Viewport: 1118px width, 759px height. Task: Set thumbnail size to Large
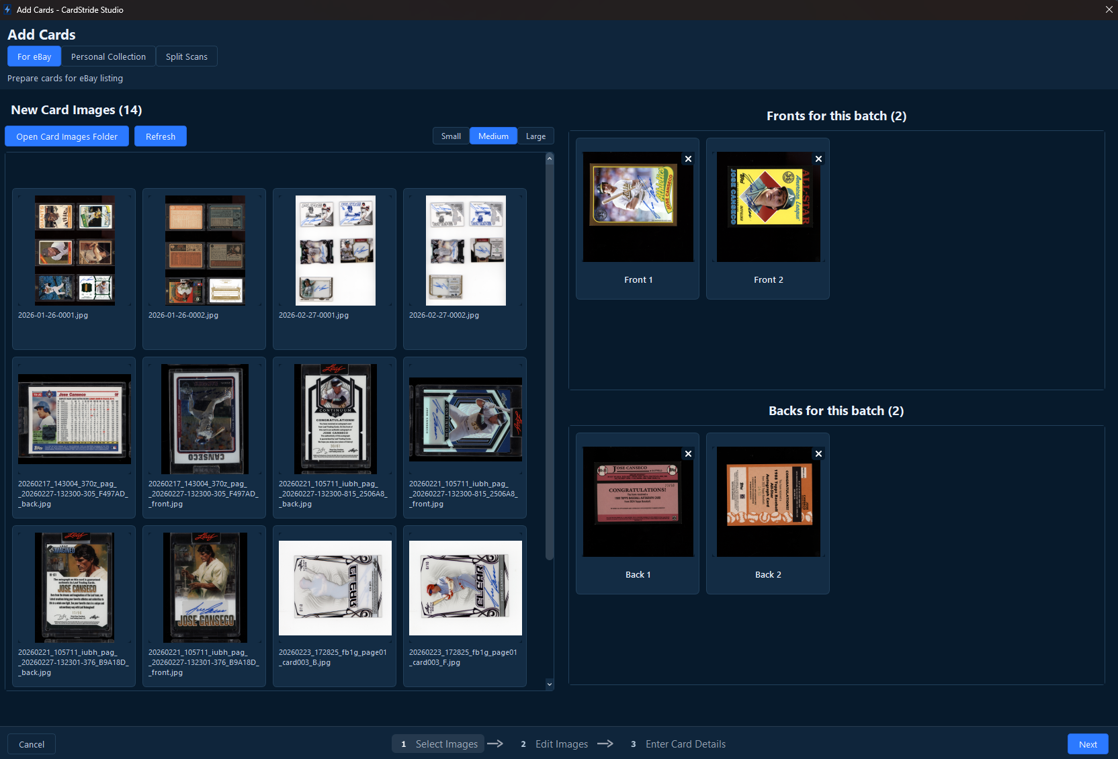(535, 136)
